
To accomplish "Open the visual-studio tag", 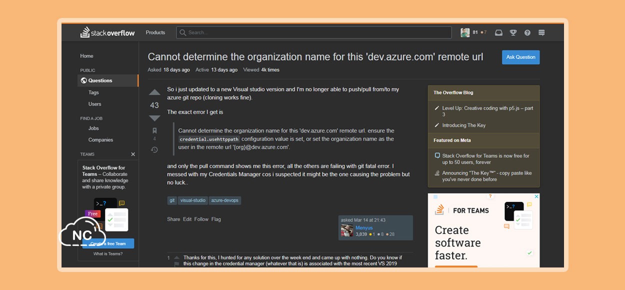I will [x=192, y=200].
